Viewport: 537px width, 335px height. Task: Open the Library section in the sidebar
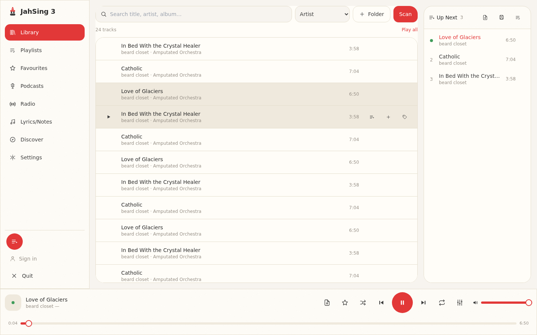(45, 32)
